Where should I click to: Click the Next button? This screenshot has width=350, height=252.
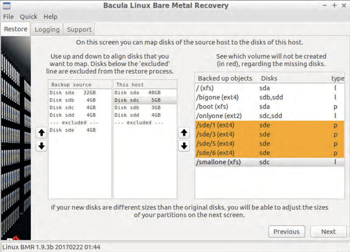tap(328, 232)
